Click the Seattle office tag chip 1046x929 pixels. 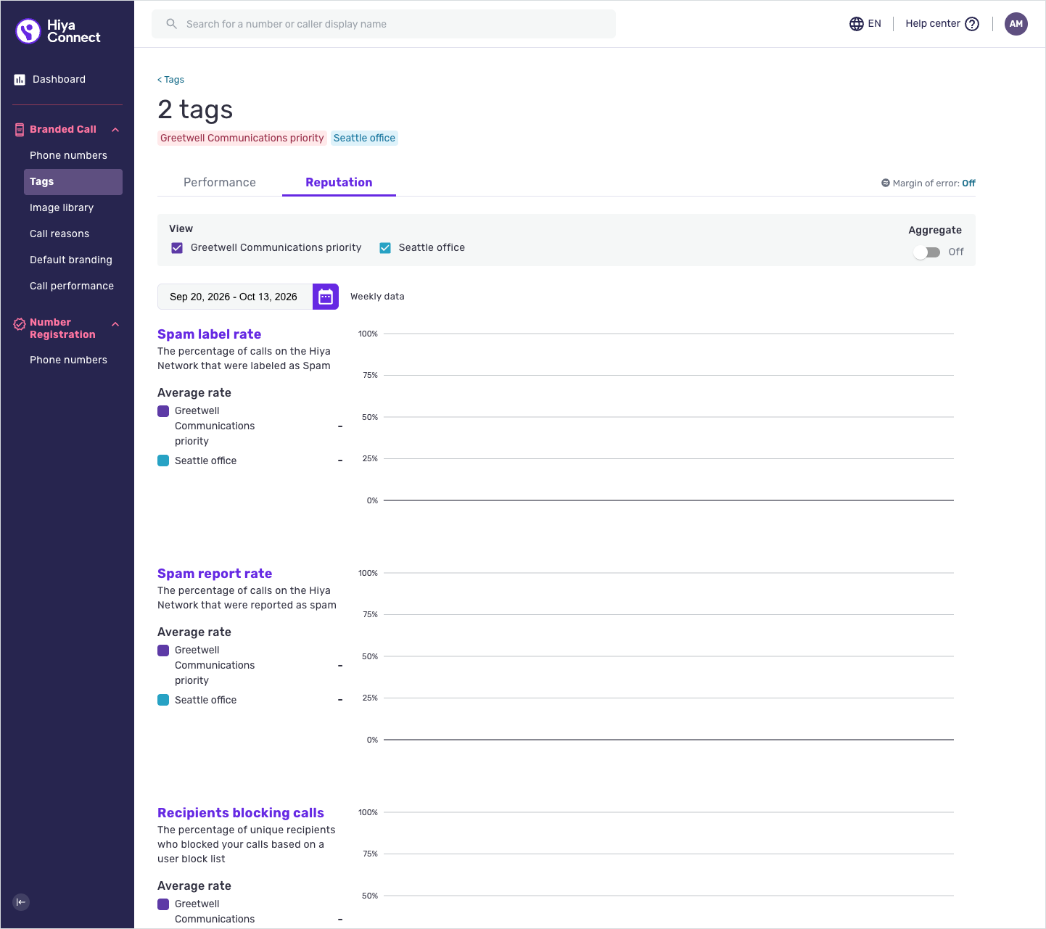(364, 139)
